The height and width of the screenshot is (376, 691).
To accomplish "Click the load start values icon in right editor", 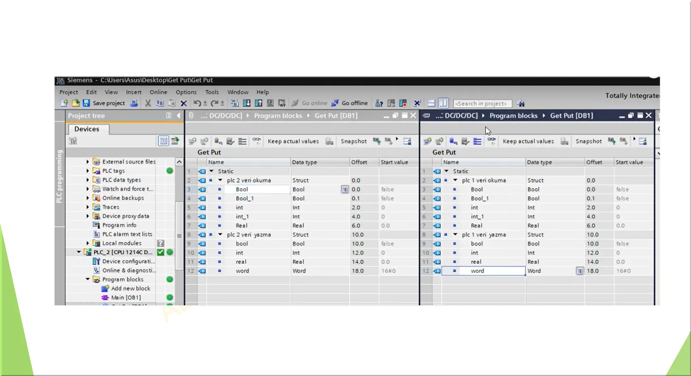I will [624, 141].
